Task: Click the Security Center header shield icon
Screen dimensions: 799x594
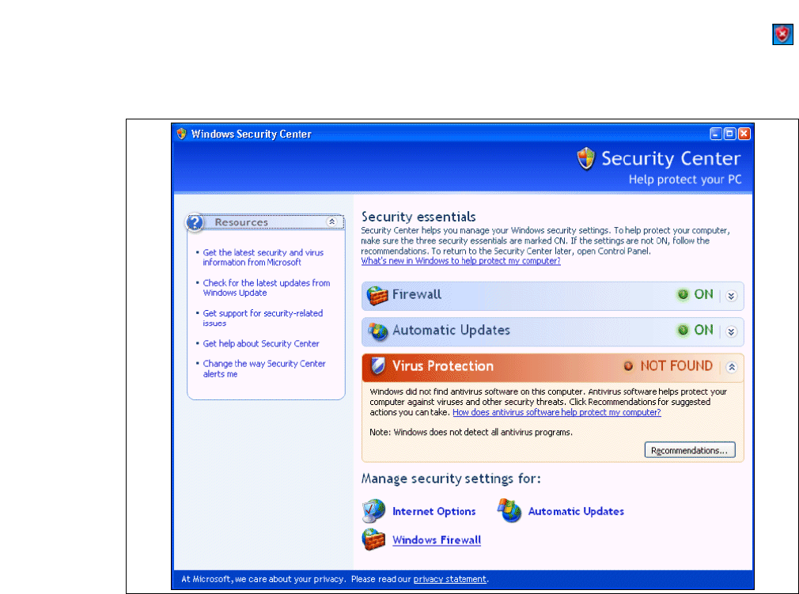Action: [586, 158]
